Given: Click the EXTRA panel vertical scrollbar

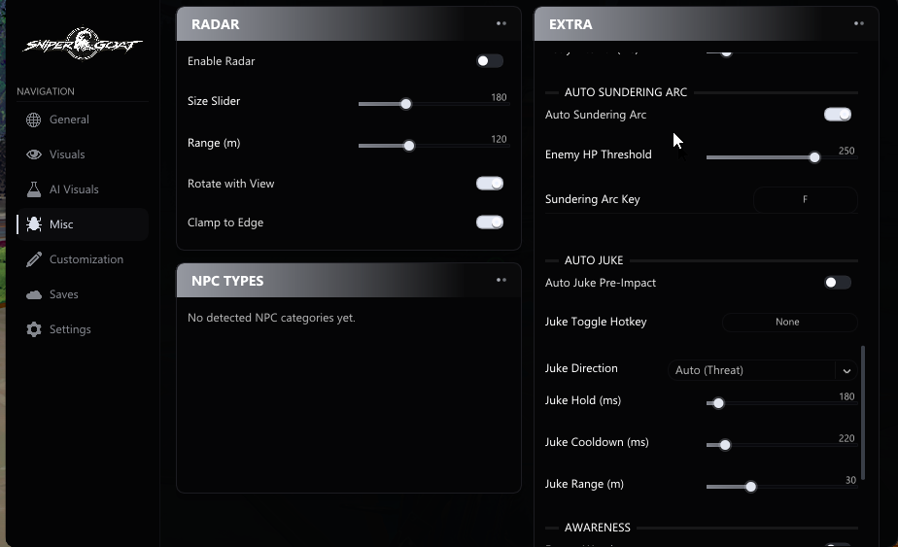Looking at the screenshot, I should [862, 412].
